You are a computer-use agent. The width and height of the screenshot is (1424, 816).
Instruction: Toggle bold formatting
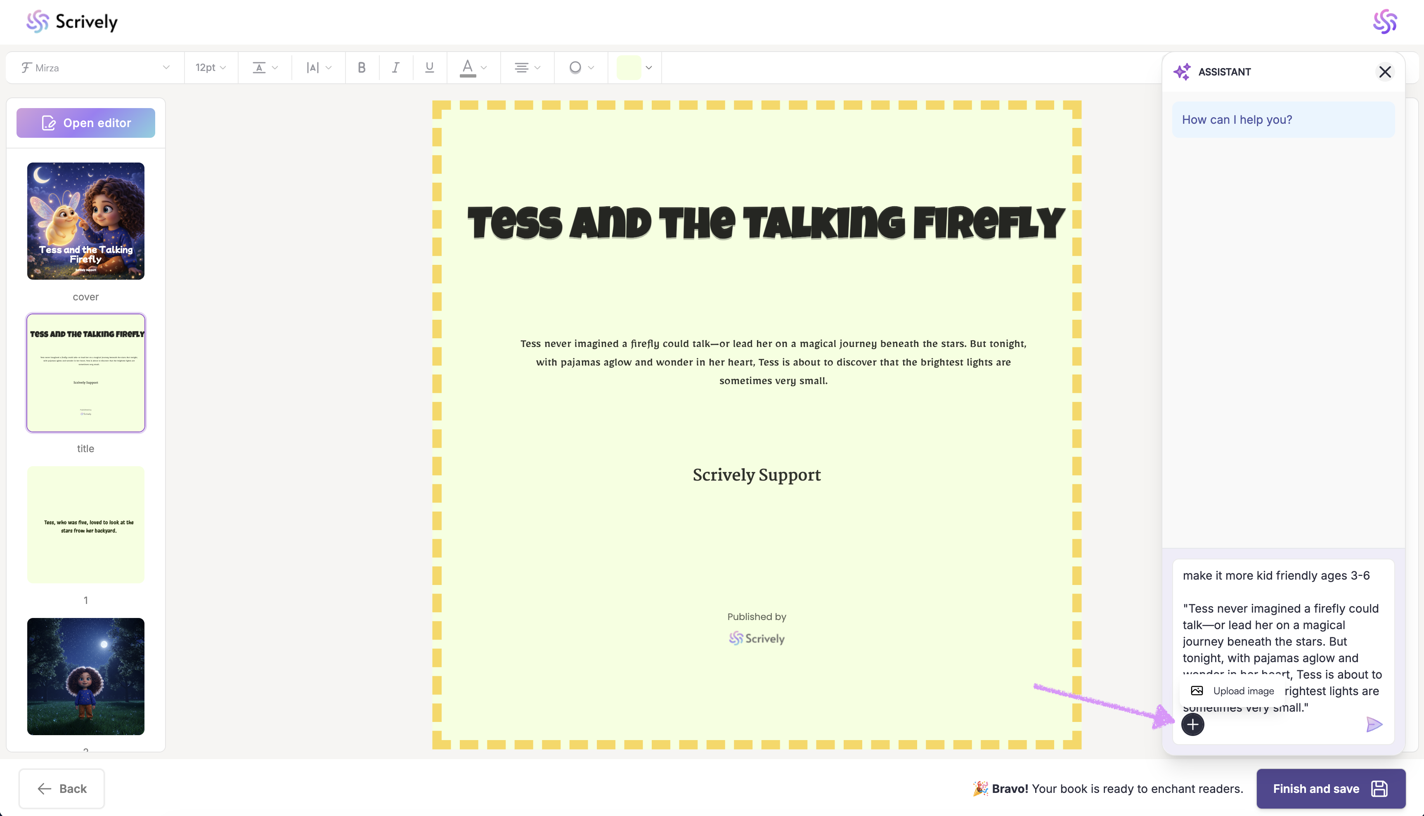click(362, 68)
